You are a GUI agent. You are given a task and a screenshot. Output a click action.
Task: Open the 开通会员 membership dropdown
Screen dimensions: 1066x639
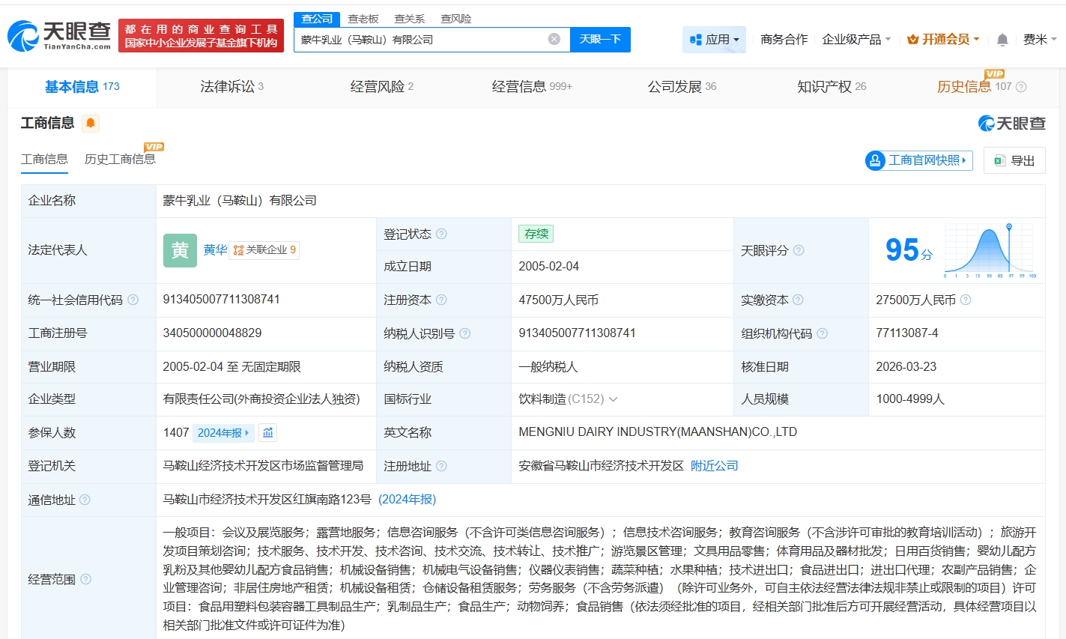(942, 39)
